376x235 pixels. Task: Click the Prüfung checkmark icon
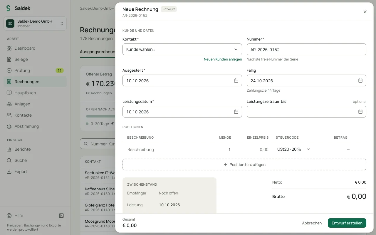[9, 70]
